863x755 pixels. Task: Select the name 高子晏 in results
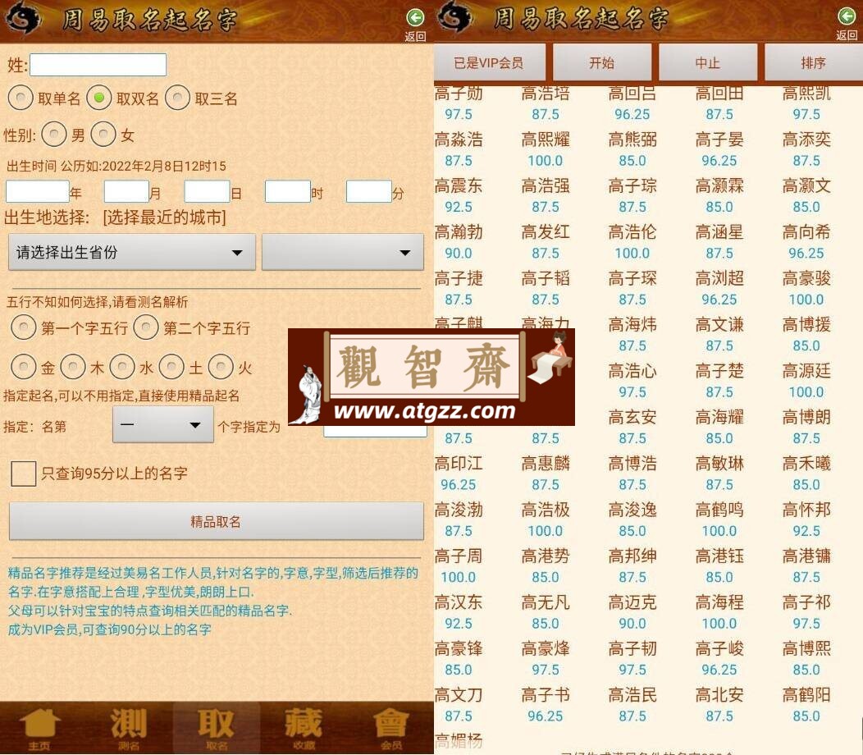click(719, 140)
